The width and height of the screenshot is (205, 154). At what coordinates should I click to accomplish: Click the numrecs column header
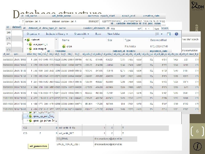(x=93, y=16)
